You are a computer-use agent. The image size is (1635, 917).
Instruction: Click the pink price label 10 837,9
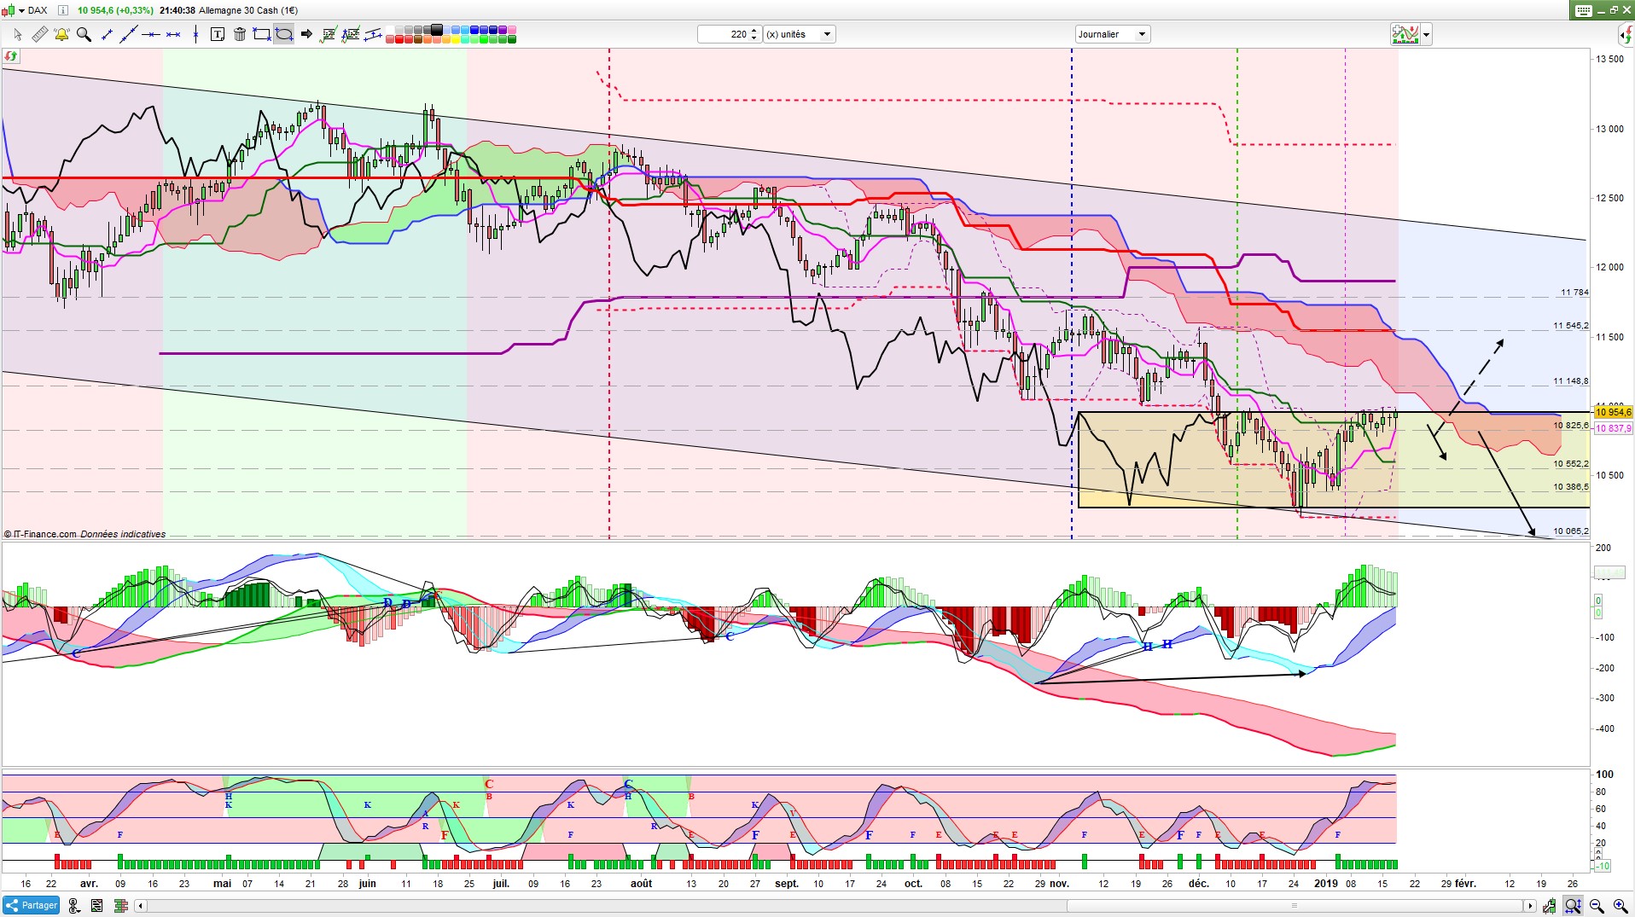pos(1613,428)
